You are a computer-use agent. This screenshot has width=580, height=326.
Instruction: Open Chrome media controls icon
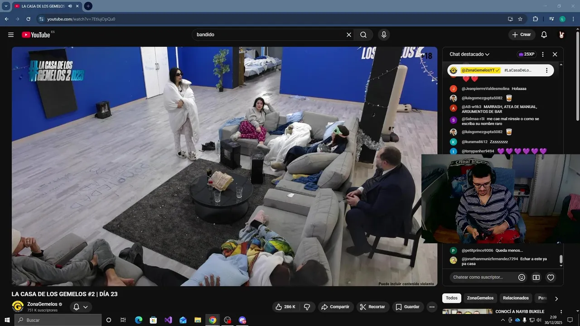(x=551, y=19)
